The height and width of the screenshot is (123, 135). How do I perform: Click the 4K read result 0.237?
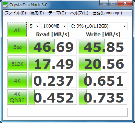[x=53, y=80]
